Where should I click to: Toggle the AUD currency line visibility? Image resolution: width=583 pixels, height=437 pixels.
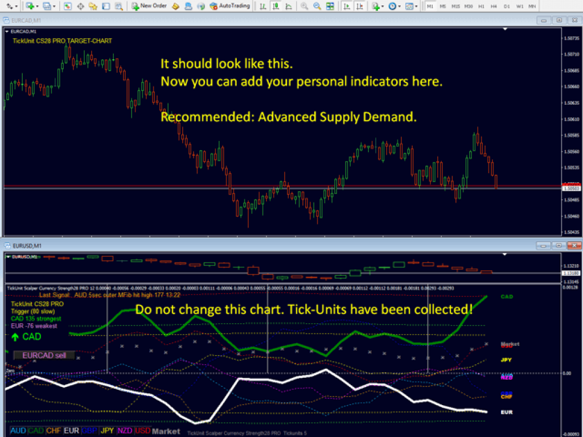point(19,431)
